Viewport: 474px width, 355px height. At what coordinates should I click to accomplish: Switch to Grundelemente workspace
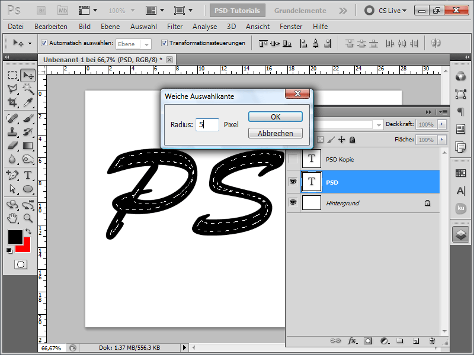tap(300, 11)
